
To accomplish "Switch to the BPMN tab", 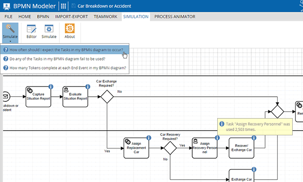I will click(x=43, y=17).
